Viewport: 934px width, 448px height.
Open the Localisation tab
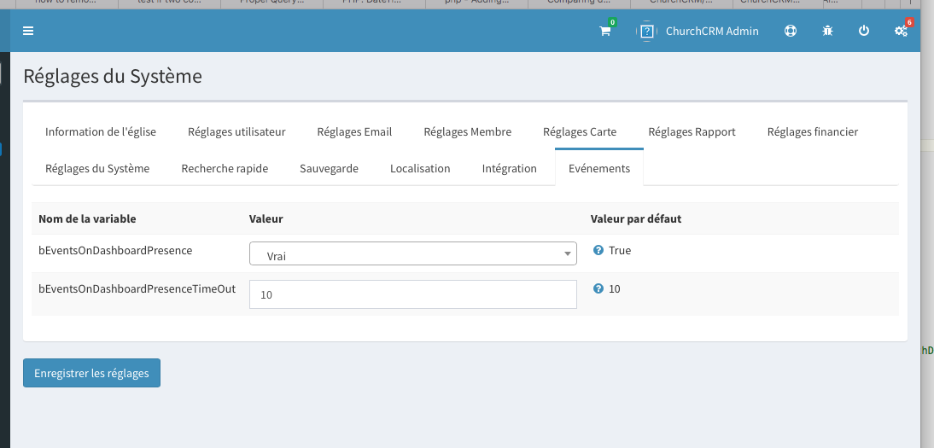pos(420,169)
